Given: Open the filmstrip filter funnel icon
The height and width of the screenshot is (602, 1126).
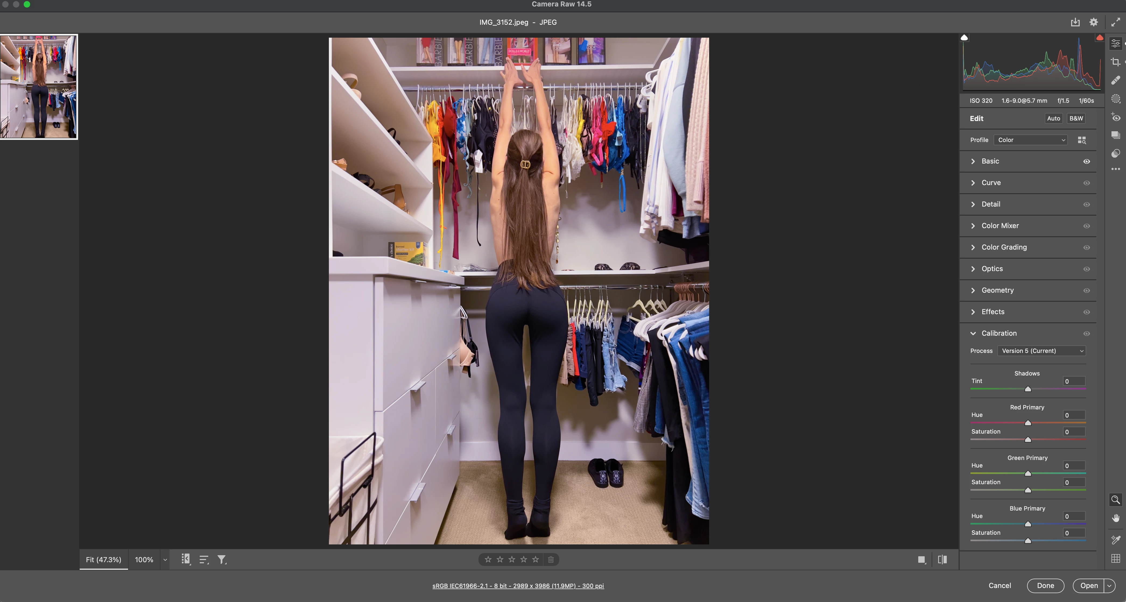Looking at the screenshot, I should point(221,559).
